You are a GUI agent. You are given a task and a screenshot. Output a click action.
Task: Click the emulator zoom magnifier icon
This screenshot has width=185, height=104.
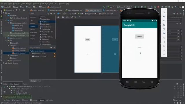(x=164, y=38)
